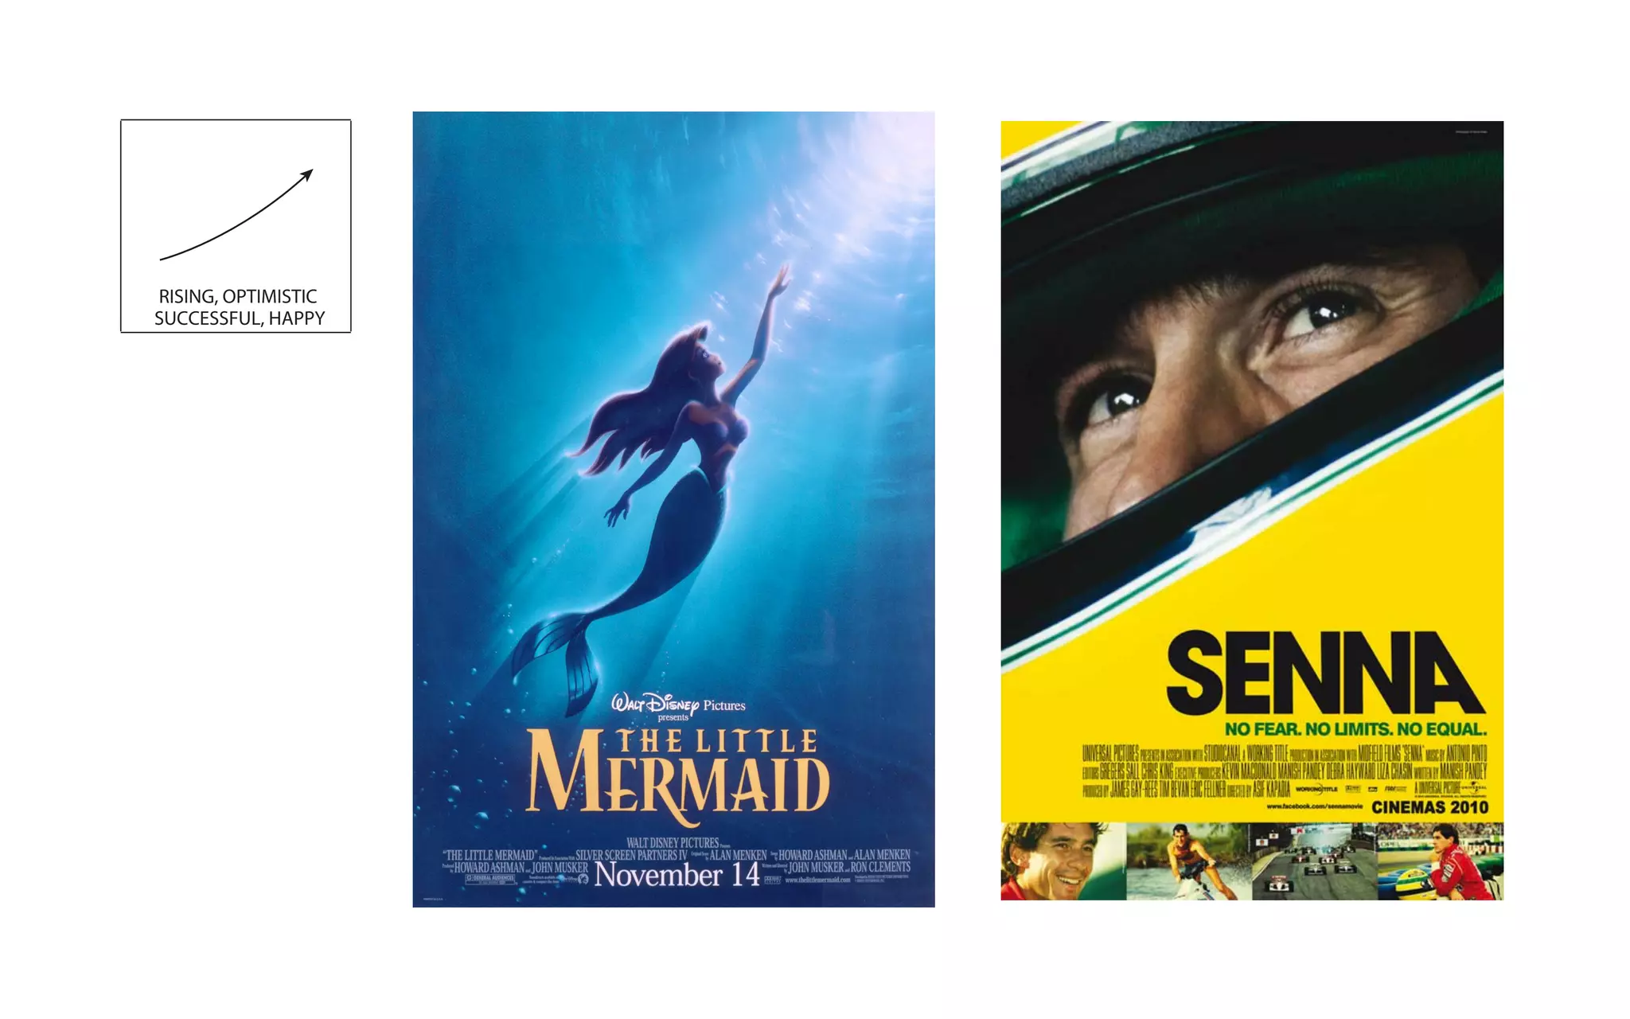Open the facebook.com/sennamovie link
The width and height of the screenshot is (1630, 1019).
click(x=1314, y=806)
